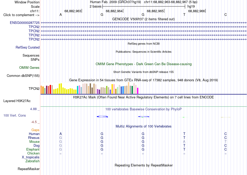Viewport: 247px width, 175px height.
Task: Click the Publications Sequences in Scientific Articles title
Action: point(144,52)
